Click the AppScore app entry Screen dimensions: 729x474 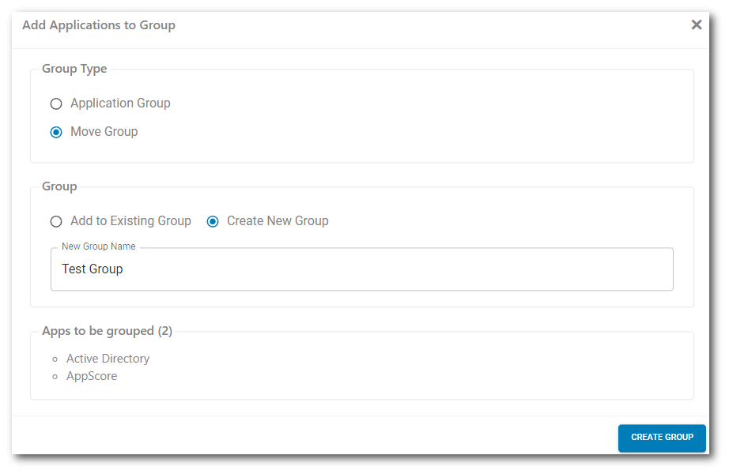click(92, 376)
